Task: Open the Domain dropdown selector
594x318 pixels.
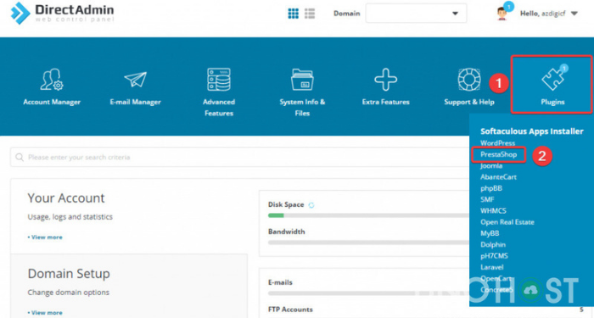Action: (416, 14)
